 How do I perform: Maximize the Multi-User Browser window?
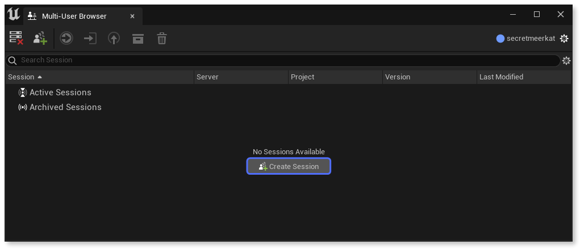tap(537, 14)
